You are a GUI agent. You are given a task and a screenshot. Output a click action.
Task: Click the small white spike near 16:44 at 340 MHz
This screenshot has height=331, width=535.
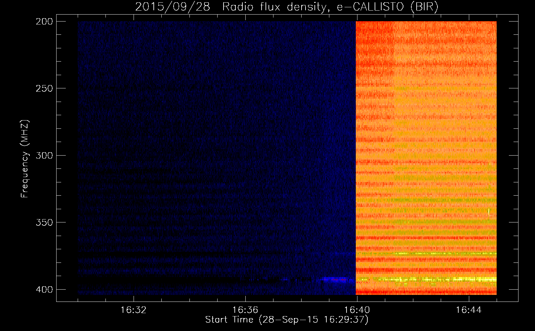(489, 212)
